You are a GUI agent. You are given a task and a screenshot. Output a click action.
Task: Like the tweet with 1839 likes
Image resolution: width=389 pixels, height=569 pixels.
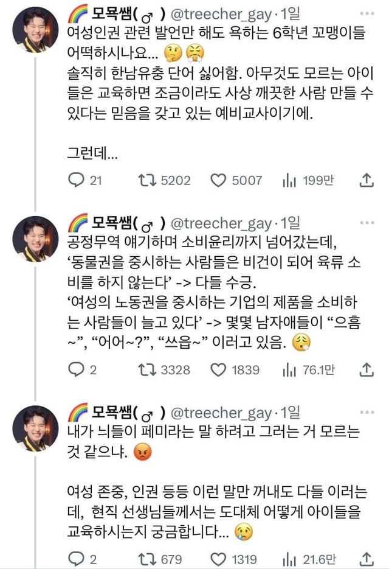218,369
